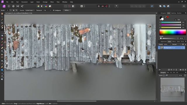Switch to Photo Persona
Screen dimensions: 187x105
point(4,6)
